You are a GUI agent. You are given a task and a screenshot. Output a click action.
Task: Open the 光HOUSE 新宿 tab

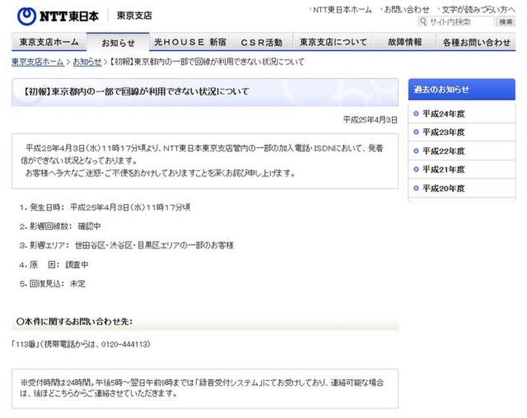click(190, 42)
